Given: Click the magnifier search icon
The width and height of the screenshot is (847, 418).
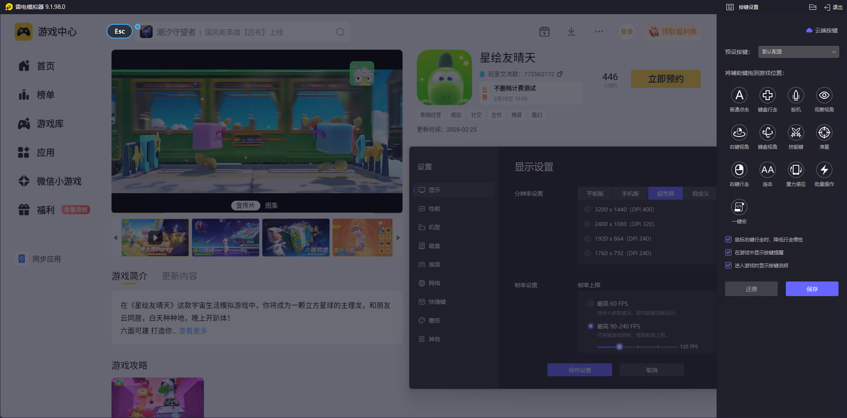Looking at the screenshot, I should coord(340,32).
